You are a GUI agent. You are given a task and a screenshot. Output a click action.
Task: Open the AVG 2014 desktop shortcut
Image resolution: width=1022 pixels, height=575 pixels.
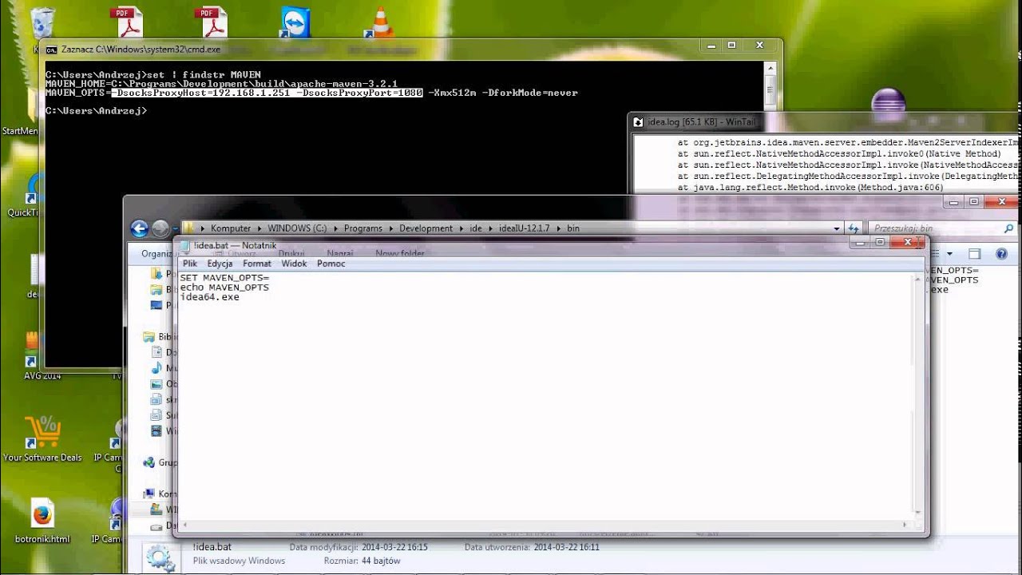(33, 350)
